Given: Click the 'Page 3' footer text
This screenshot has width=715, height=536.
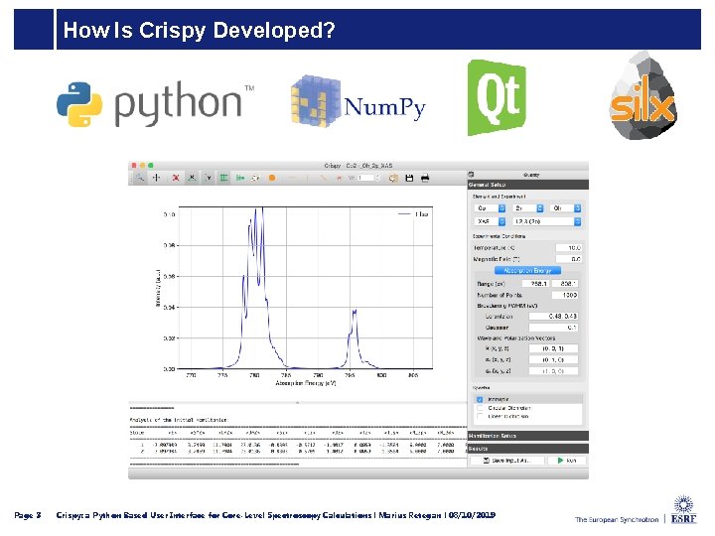Looking at the screenshot, I should [28, 515].
